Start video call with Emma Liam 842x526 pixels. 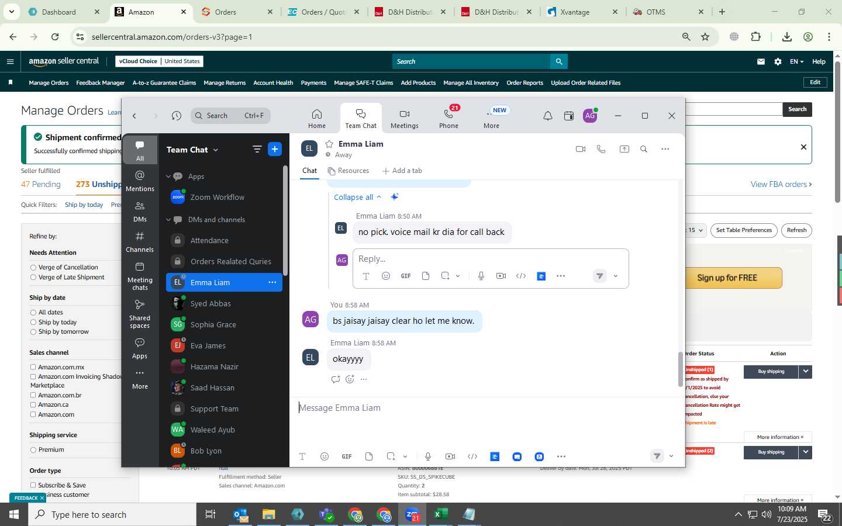pos(581,149)
